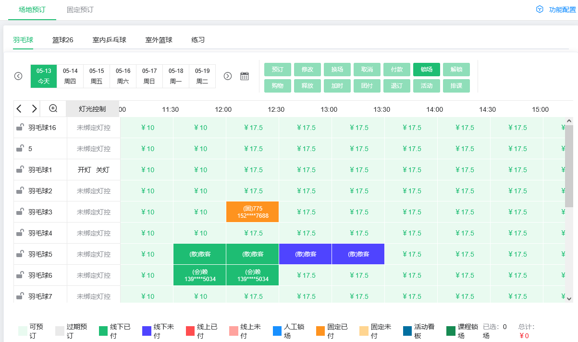The width and height of the screenshot is (578, 342).
Task: Click the 释放 button
Action: coord(307,86)
